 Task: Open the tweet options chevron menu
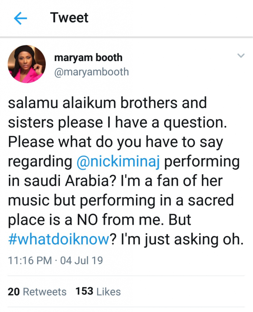tap(241, 56)
